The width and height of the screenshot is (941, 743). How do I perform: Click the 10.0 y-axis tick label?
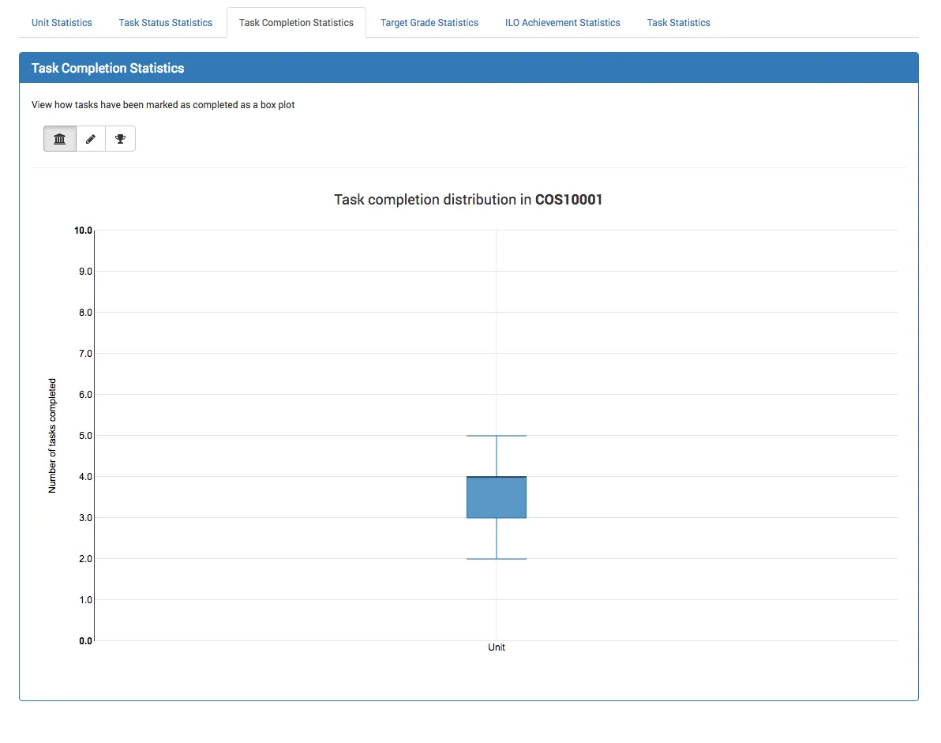[84, 231]
